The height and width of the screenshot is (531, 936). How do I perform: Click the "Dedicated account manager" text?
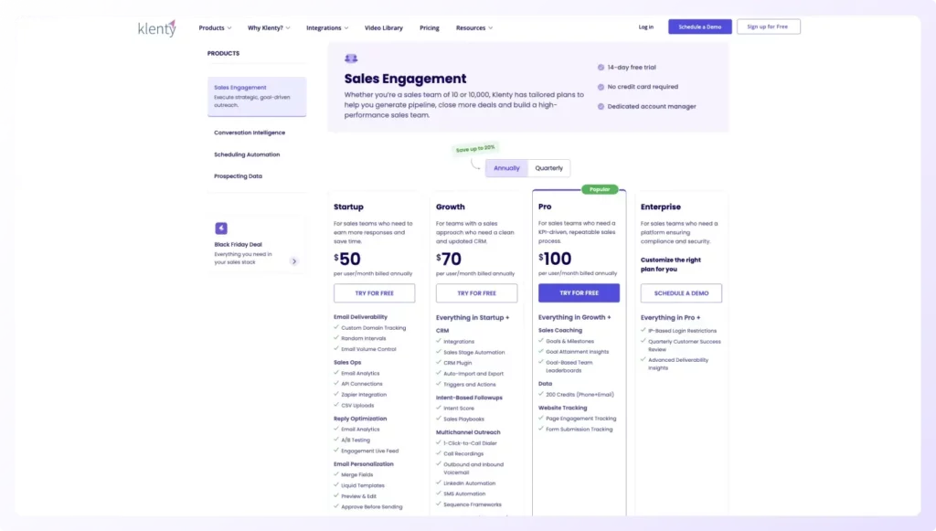[x=651, y=106]
